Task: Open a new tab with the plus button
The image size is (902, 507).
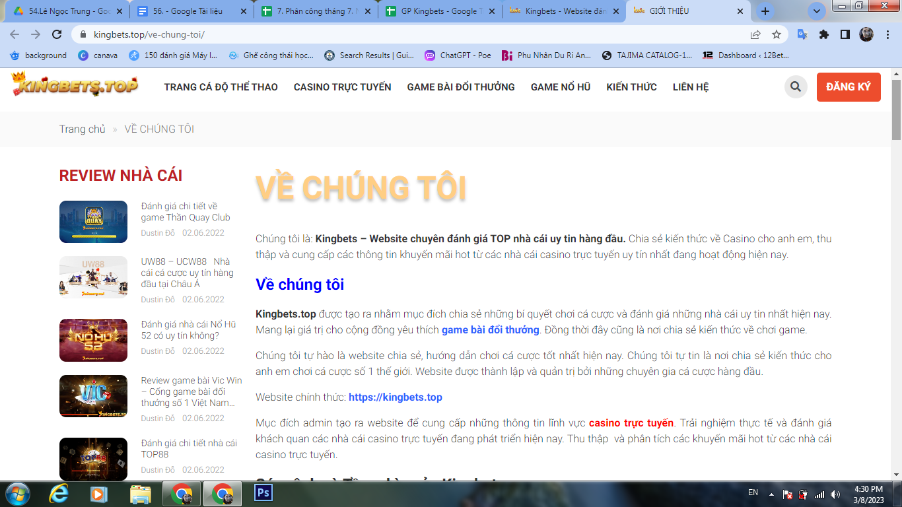Action: point(765,11)
